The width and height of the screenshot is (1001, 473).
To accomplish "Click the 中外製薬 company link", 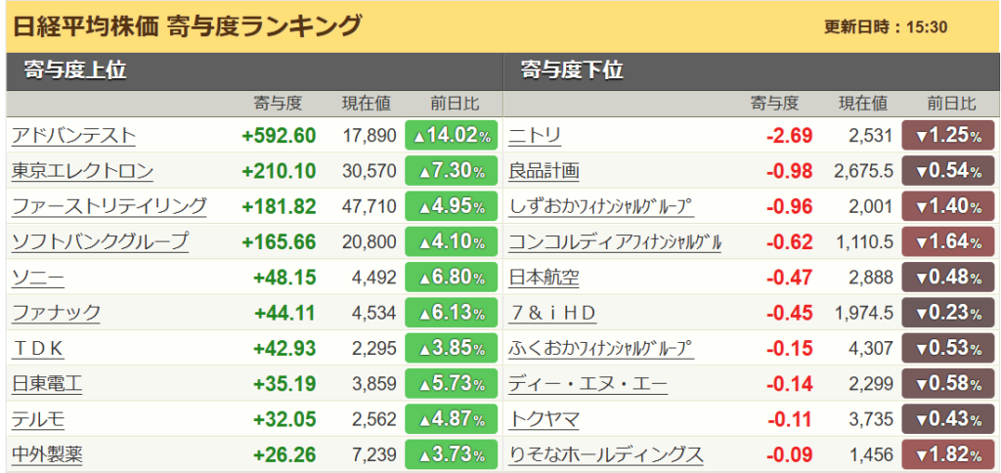I will [47, 454].
